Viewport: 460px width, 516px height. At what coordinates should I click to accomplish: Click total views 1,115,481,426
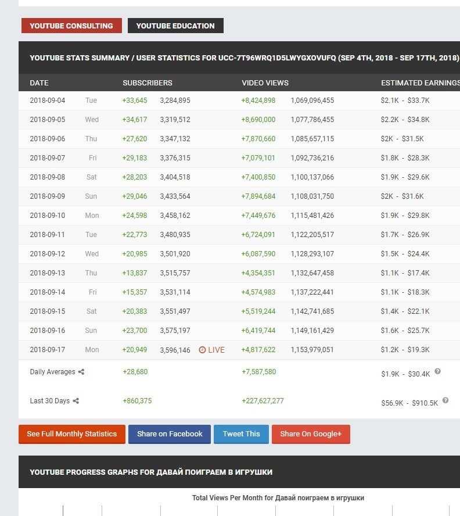[x=312, y=215]
